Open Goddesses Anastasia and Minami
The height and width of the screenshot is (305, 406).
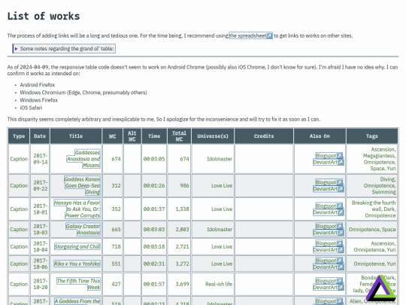pos(83,159)
